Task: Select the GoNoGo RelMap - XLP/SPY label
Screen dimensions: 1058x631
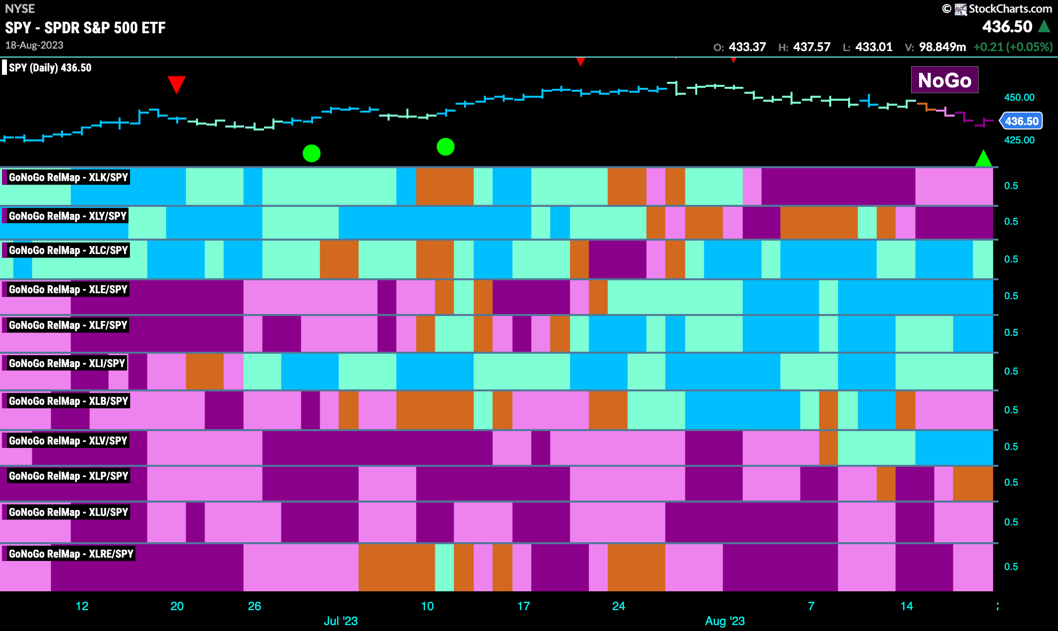Action: pos(68,476)
